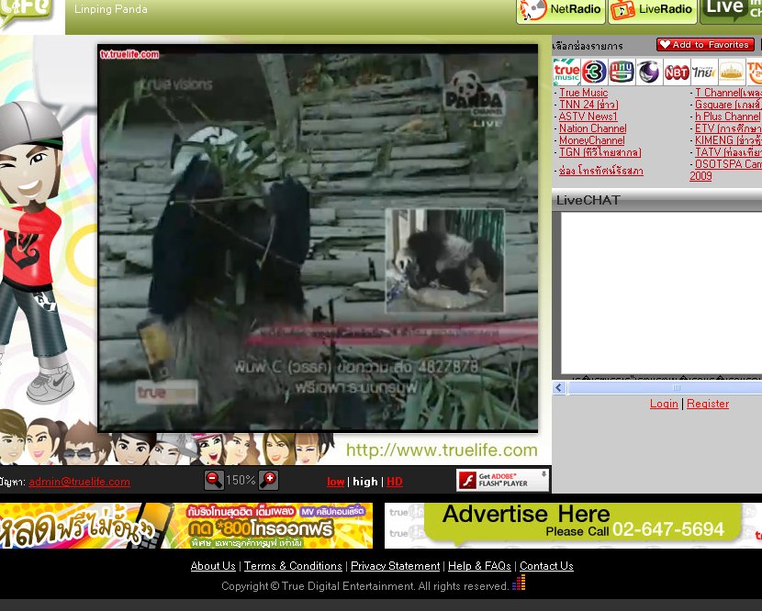Open the MoneyChannel link

(x=591, y=140)
